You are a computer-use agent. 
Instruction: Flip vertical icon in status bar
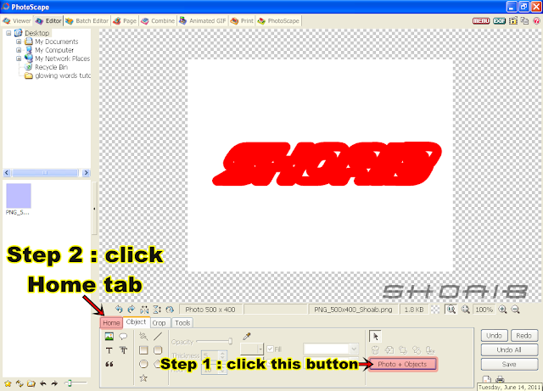pos(157,310)
